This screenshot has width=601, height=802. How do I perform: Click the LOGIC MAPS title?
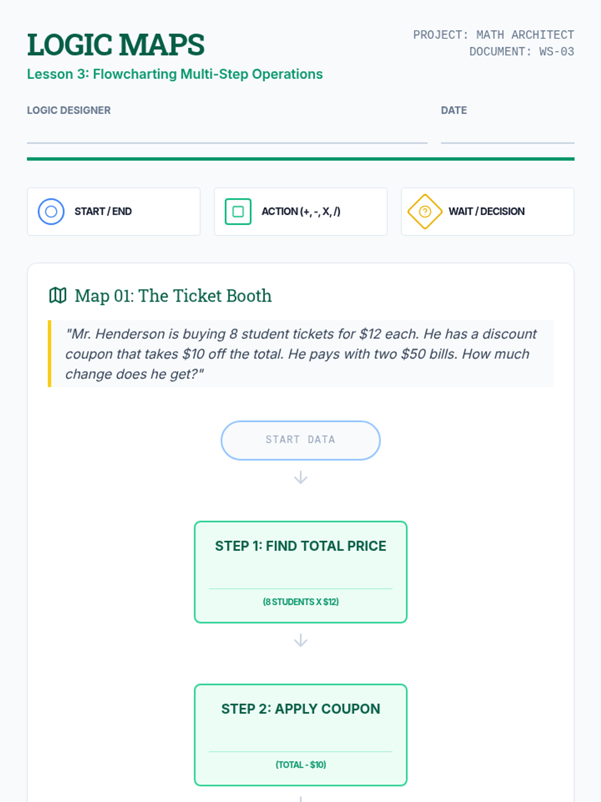click(116, 45)
